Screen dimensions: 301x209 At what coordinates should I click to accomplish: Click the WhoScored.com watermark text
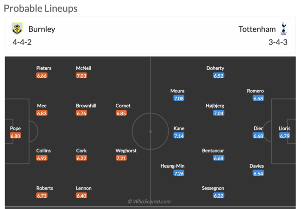pos(149,202)
